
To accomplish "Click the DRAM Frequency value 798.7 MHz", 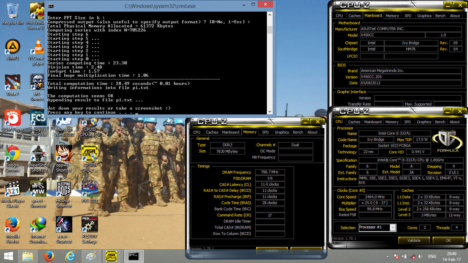I will (270, 172).
